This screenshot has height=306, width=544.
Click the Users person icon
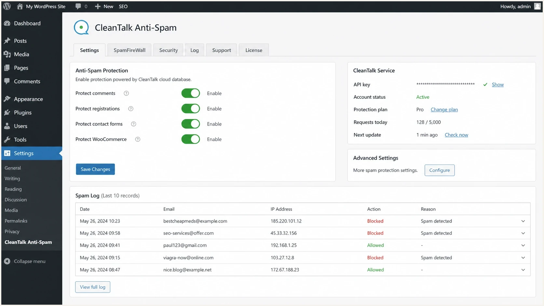tap(7, 126)
